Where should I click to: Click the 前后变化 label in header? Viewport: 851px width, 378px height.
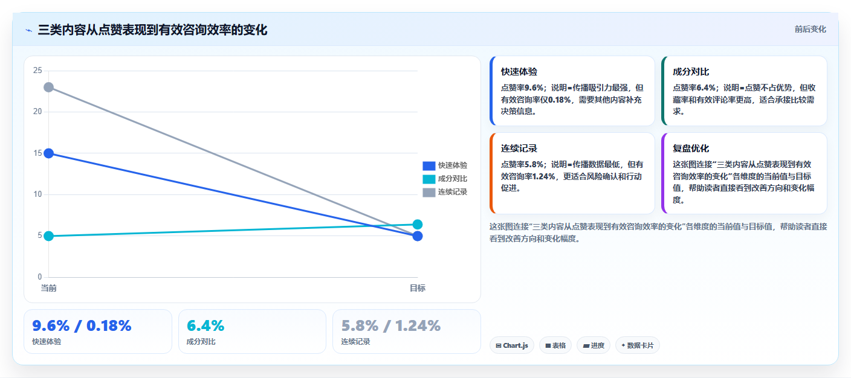click(810, 30)
